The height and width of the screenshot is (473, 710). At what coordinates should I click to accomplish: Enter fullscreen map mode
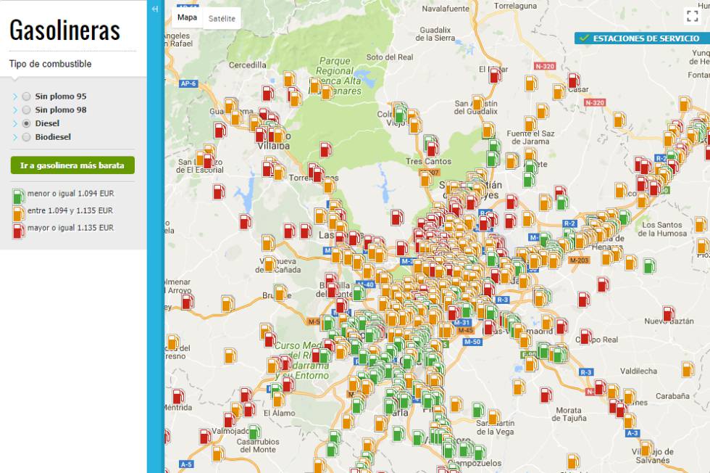click(x=692, y=16)
